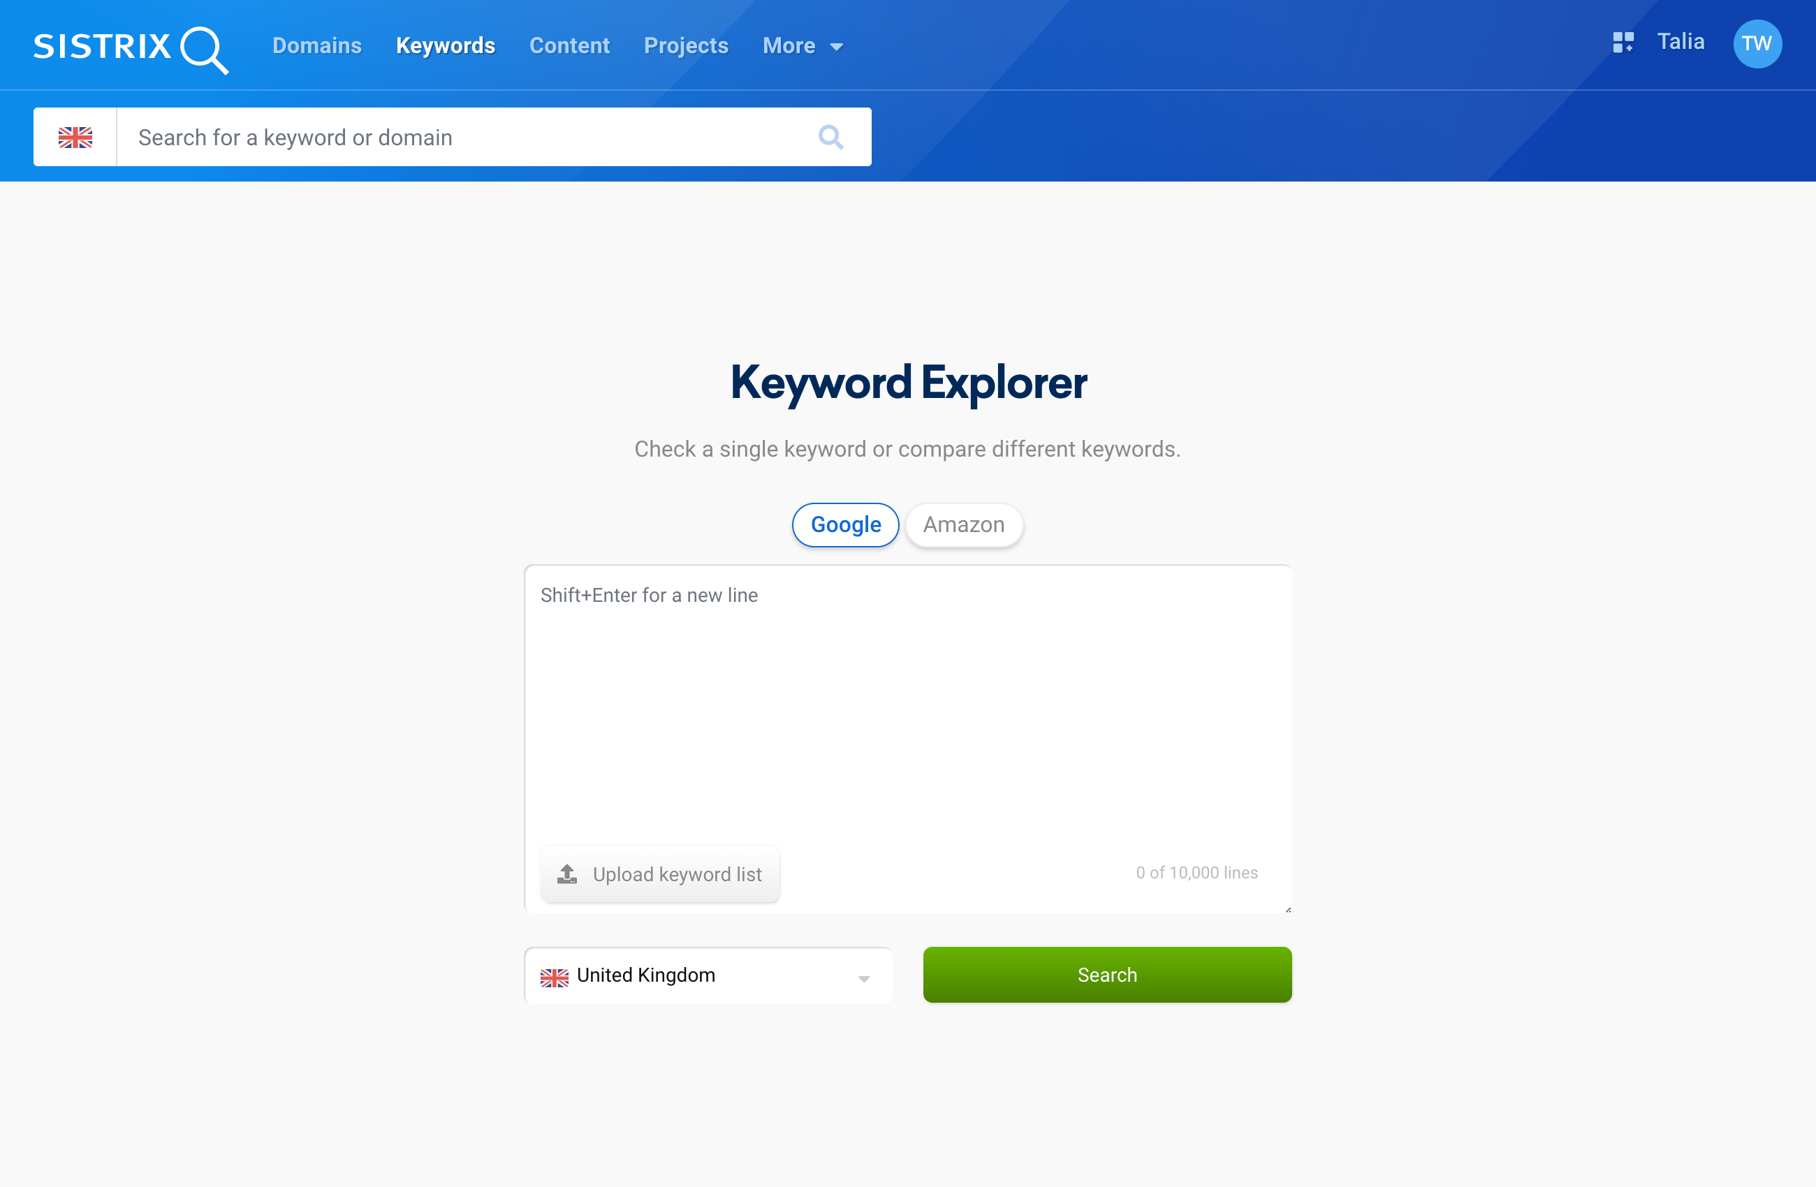Click the UK flag icon in search bar
Image resolution: width=1816 pixels, height=1187 pixels.
[x=74, y=136]
